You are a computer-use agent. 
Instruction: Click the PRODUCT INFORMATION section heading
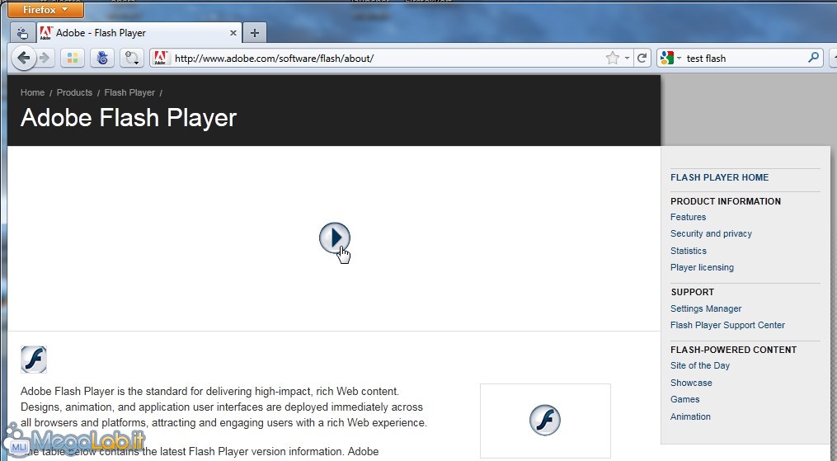726,201
